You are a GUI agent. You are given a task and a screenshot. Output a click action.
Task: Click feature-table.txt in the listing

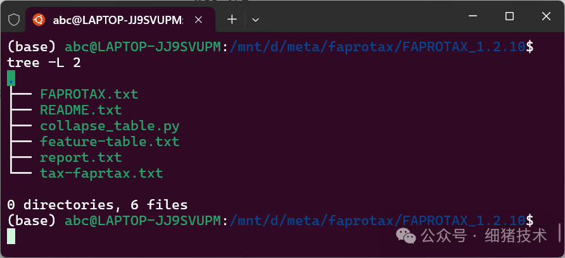pyautogui.click(x=110, y=142)
